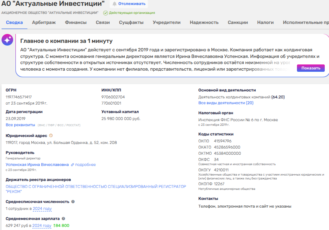329x230 pixels.
Task: Open address history clock icon near Юридический адрес
Action: (51, 135)
